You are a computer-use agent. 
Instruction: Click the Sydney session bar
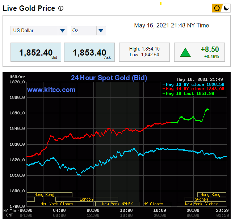coord(206,199)
